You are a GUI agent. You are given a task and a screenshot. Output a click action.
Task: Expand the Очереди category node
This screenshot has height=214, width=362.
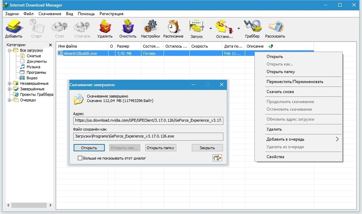click(x=9, y=100)
